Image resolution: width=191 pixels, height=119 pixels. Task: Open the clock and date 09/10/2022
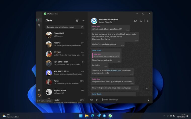click(x=181, y=116)
